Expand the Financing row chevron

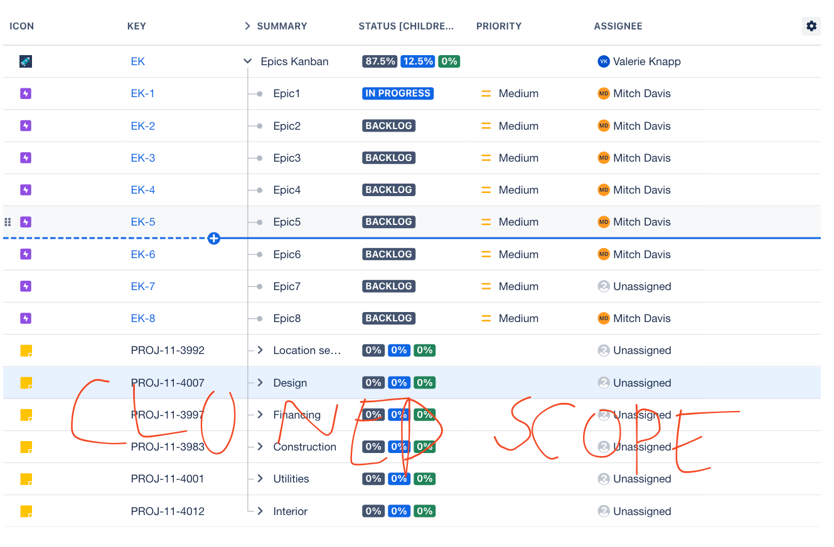click(x=259, y=414)
